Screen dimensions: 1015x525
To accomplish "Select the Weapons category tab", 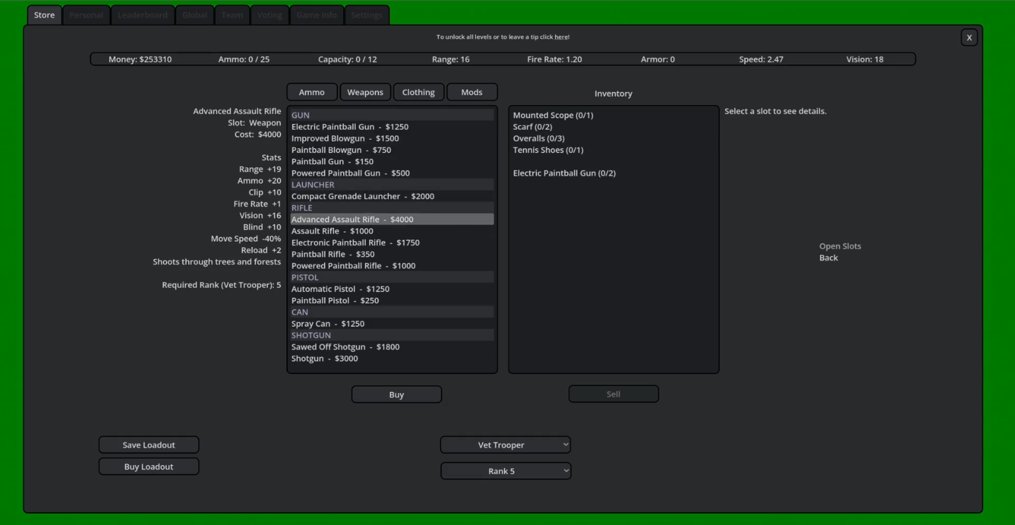I will (x=365, y=92).
